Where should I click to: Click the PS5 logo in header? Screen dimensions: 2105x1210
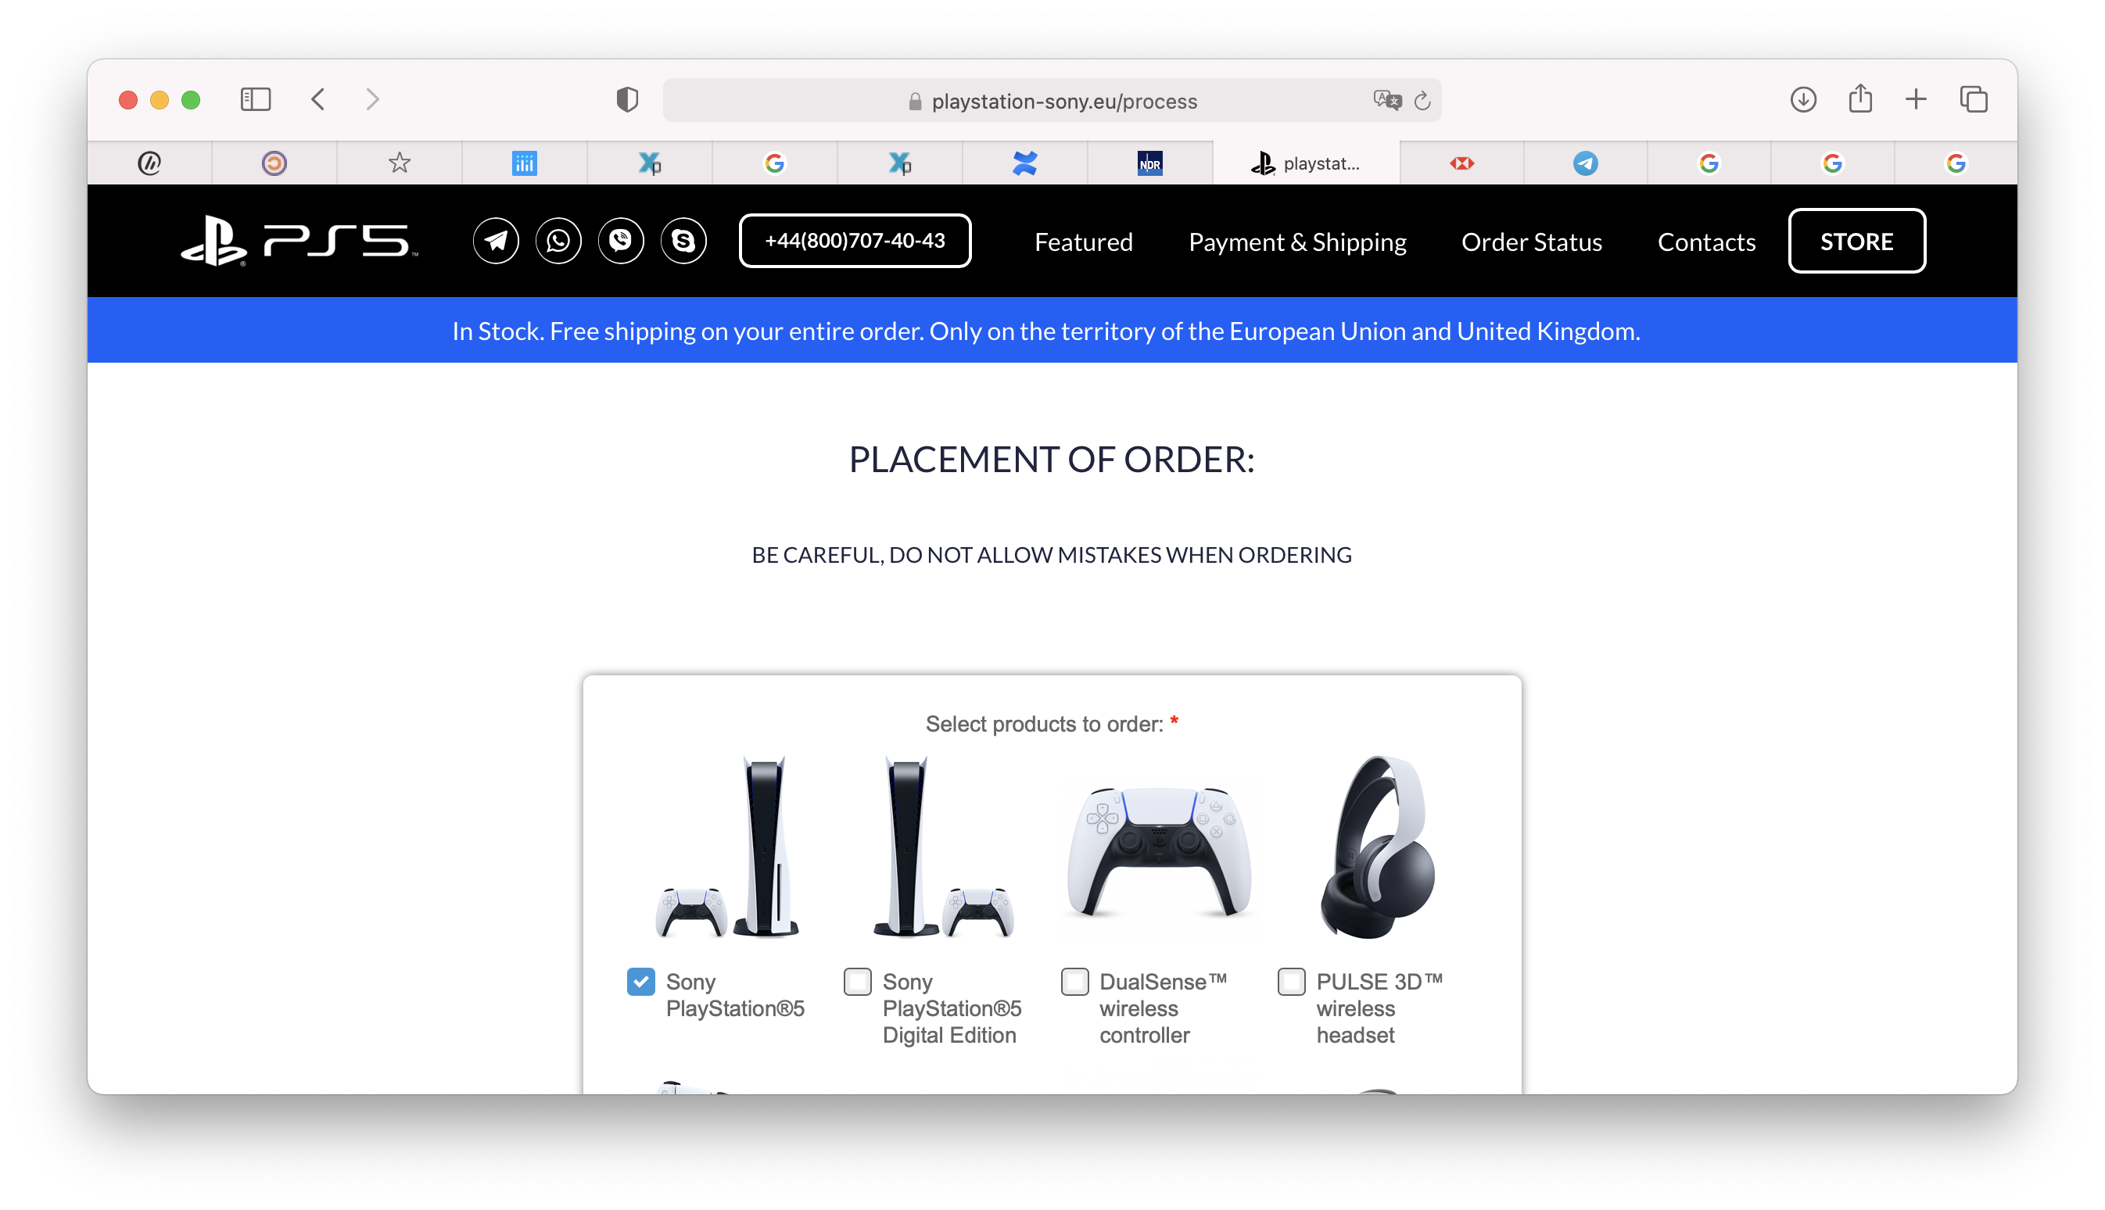[x=299, y=241]
